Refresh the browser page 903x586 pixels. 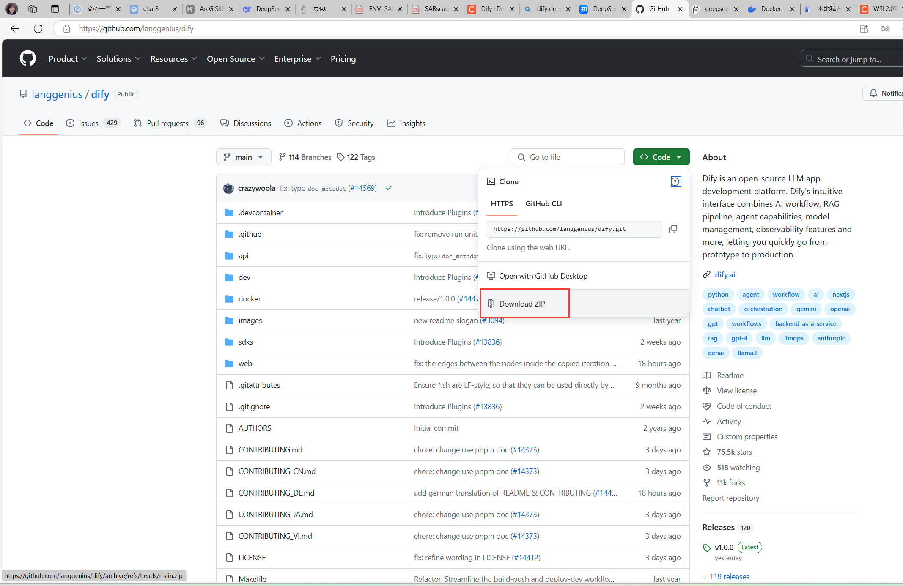[38, 29]
